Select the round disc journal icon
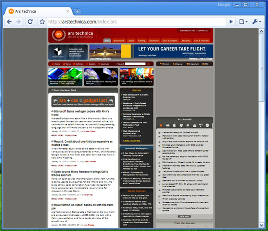The width and height of the screenshot is (268, 231). (x=207, y=125)
